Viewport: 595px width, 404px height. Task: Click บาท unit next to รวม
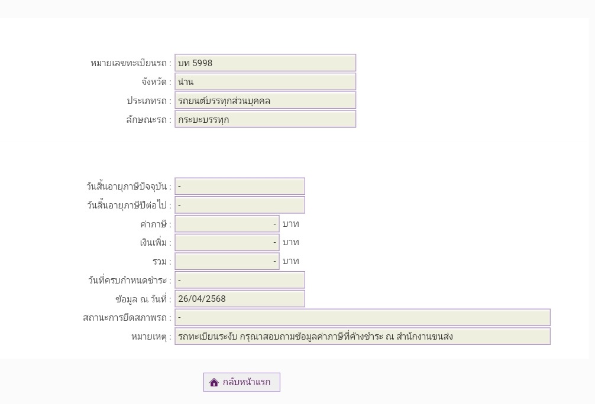(290, 261)
